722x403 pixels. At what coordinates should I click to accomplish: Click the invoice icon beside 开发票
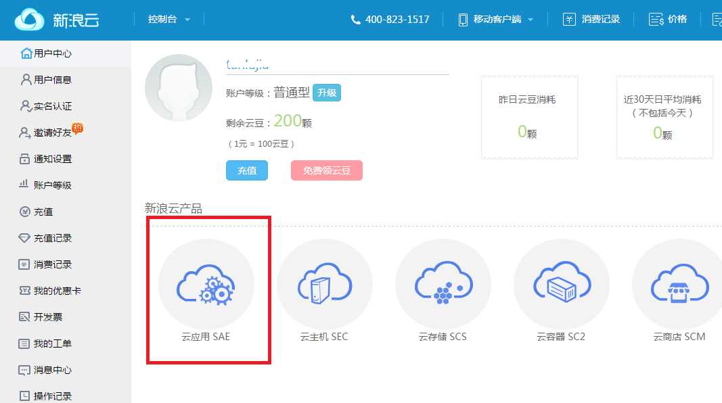click(24, 316)
